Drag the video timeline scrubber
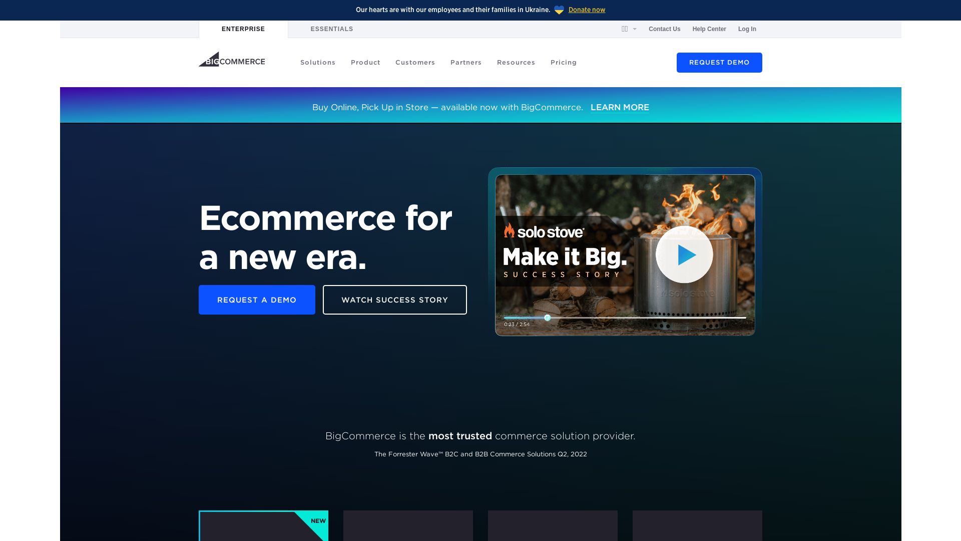 point(547,318)
